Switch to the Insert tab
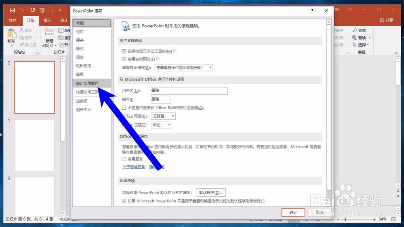The image size is (404, 227). (47, 20)
